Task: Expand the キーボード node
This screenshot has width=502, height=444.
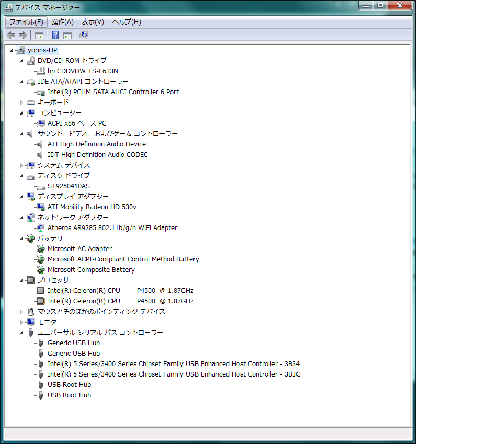Action: click(x=21, y=103)
